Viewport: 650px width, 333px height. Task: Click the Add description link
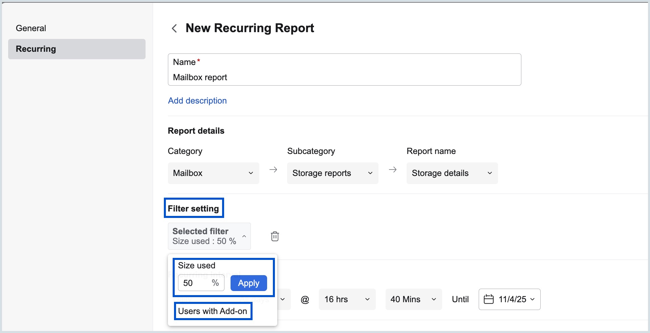(197, 101)
